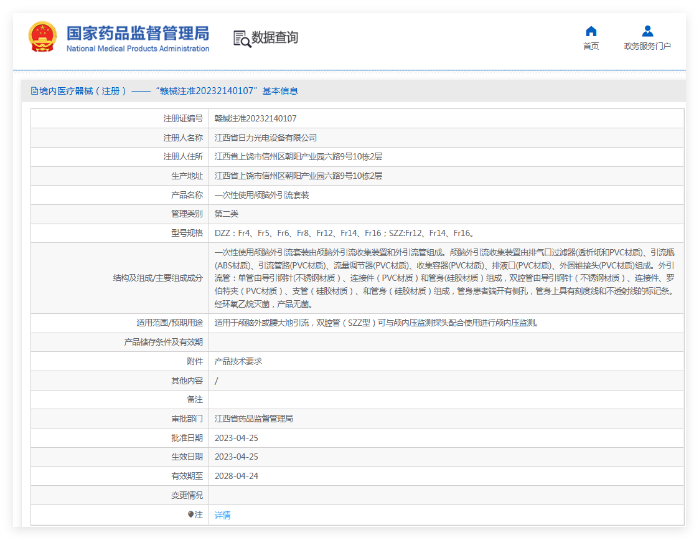This screenshot has height=540, width=699.
Task: Click the 附件 row label
Action: [195, 361]
